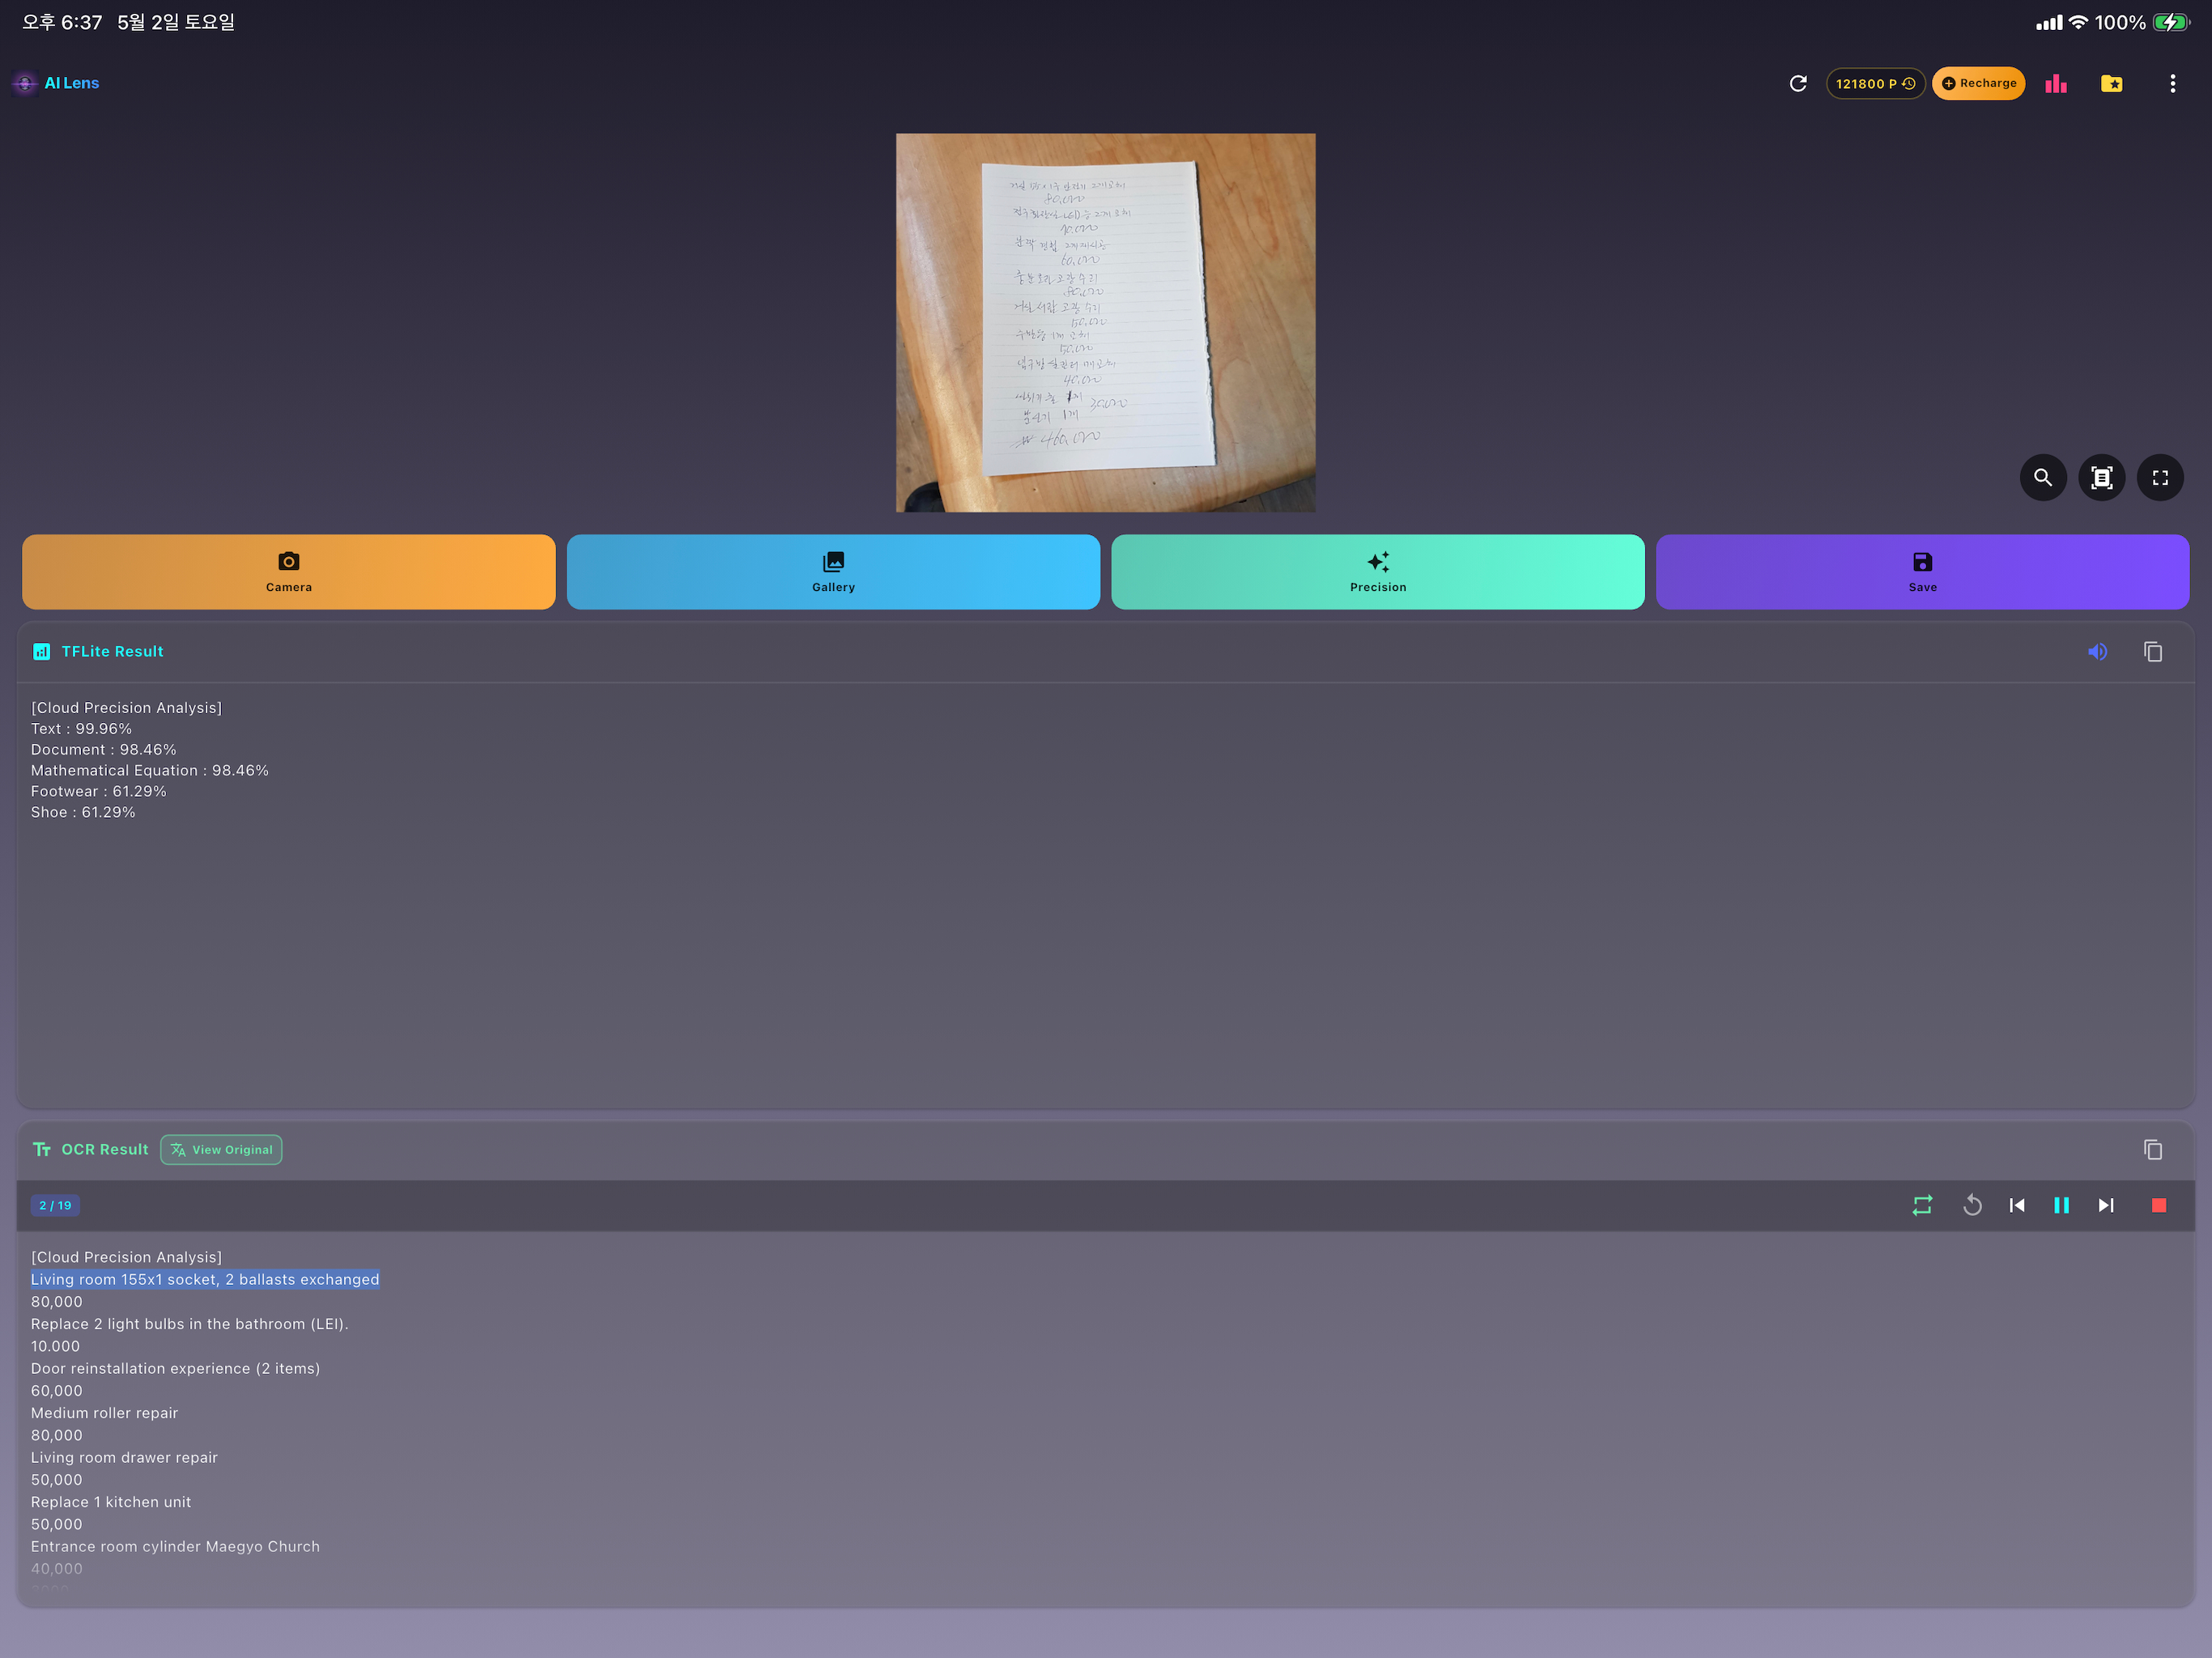Screen dimensions: 2212x1658
Task: Click the text scan frame icon
Action: coord(2101,477)
